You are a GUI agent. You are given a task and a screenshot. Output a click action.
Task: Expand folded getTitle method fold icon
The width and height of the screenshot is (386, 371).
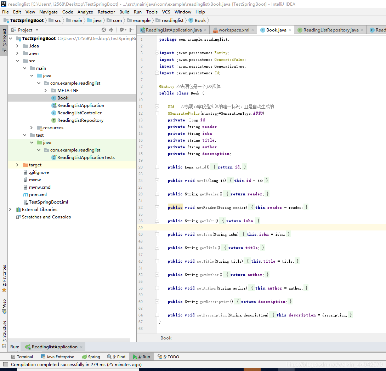[157, 248]
